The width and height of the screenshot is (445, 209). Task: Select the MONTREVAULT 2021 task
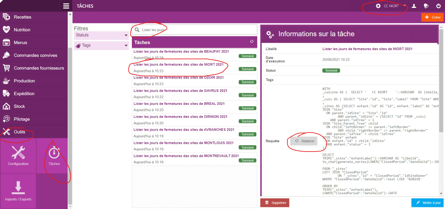pyautogui.click(x=194, y=159)
